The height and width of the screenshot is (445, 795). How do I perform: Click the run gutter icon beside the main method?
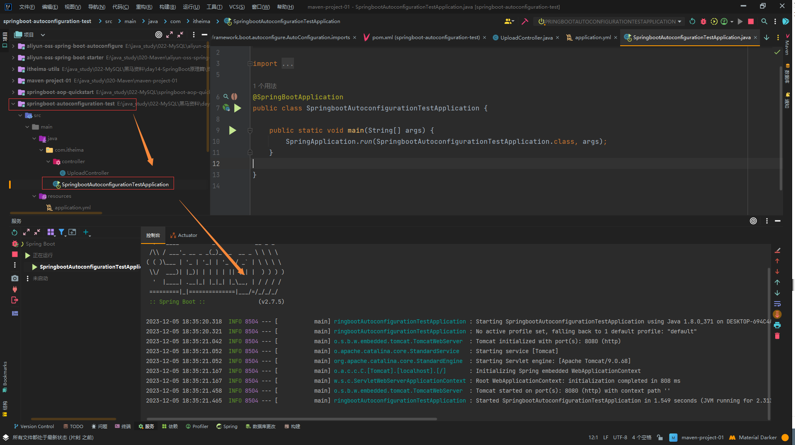coord(233,131)
